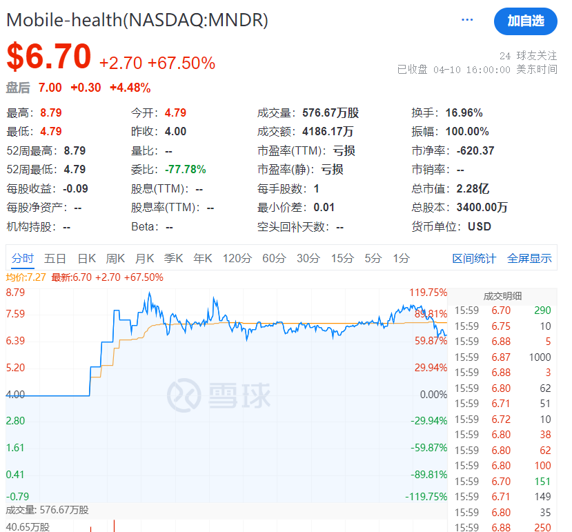Click the 均价:7.27 average price label

pyautogui.click(x=26, y=277)
